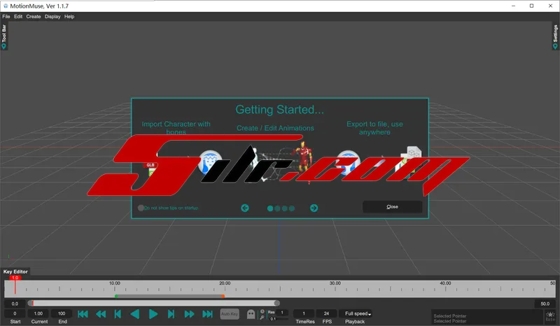The image size is (560, 326).
Task: Click the timeline ruler at 40.00
Action: pos(445,283)
